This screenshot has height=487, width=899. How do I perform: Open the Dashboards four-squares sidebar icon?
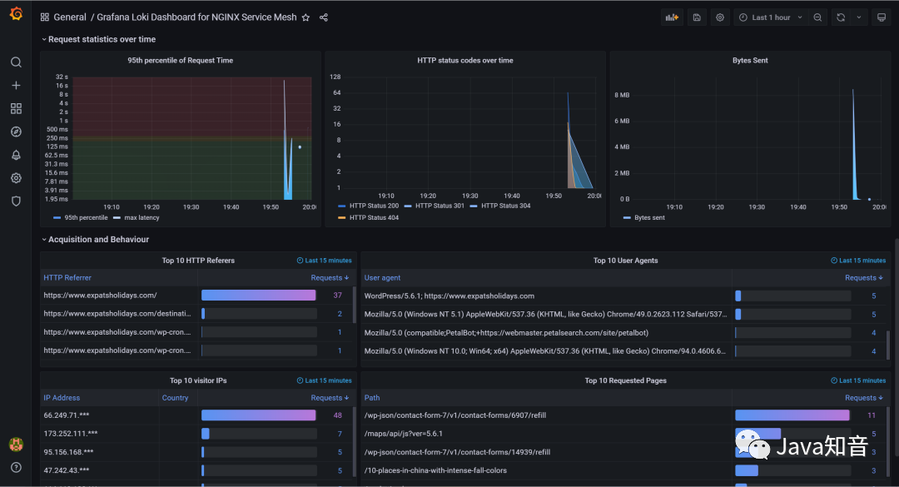[x=16, y=108]
